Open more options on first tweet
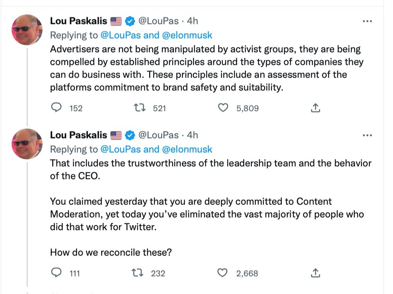The image size is (393, 294). point(367,21)
